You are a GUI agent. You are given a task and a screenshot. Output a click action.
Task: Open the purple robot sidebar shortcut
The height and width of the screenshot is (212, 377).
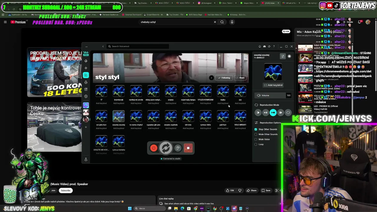pos(86,105)
